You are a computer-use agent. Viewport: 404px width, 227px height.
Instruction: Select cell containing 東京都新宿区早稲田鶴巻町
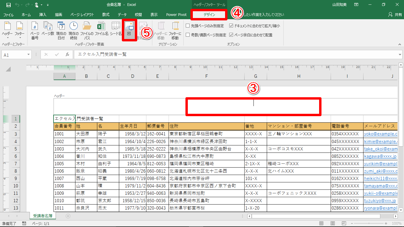pos(206,134)
